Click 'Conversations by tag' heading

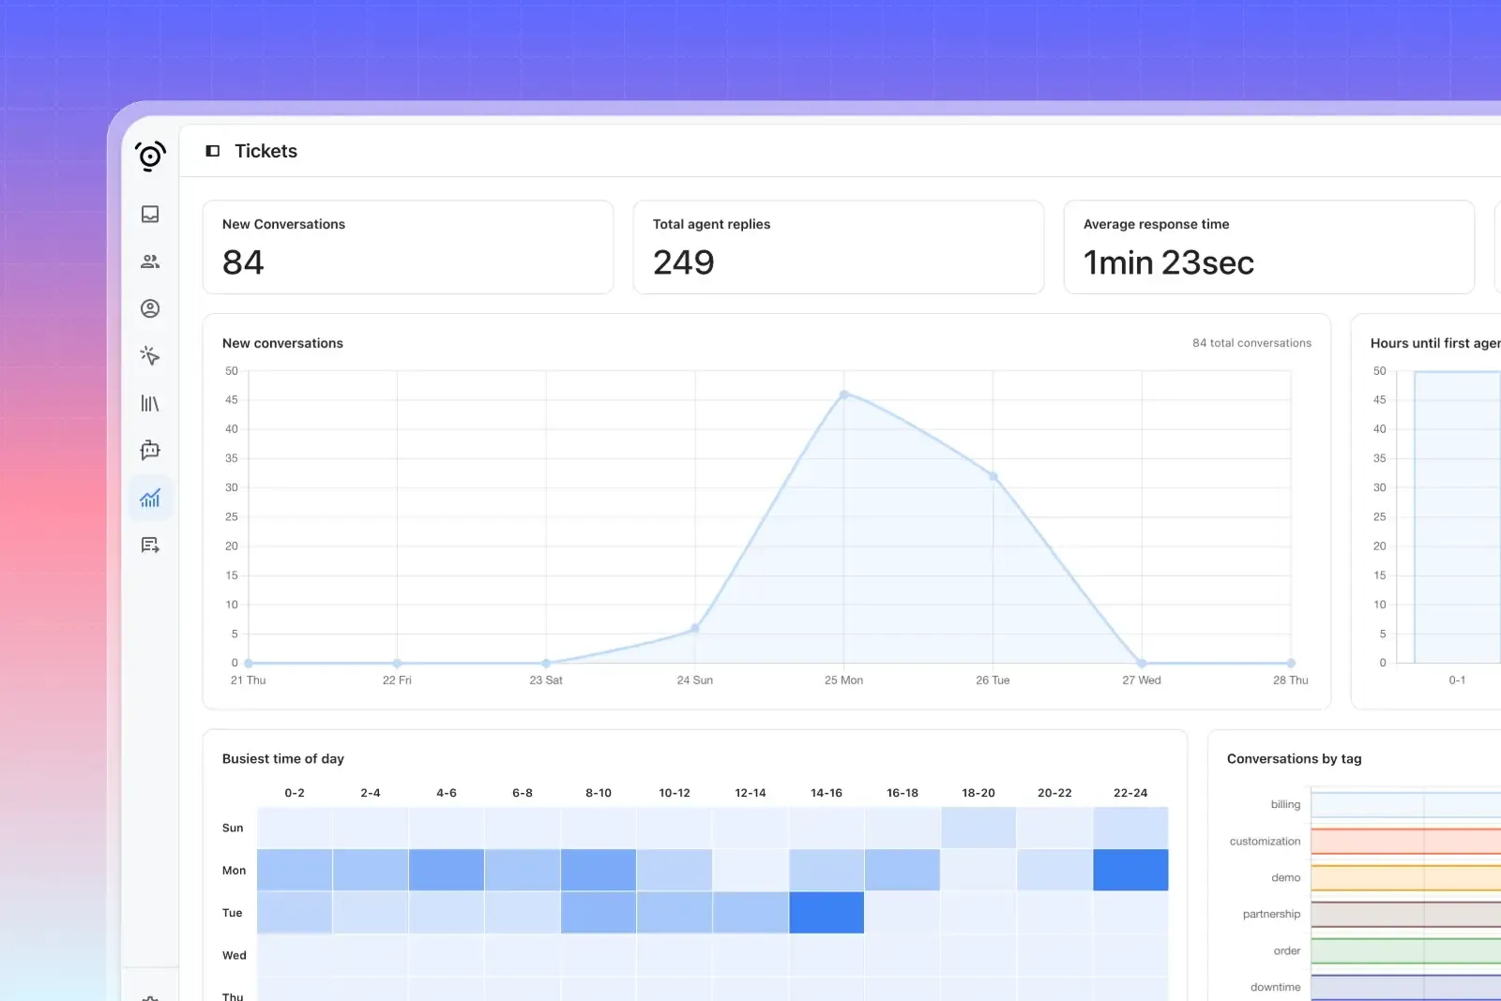pos(1294,759)
